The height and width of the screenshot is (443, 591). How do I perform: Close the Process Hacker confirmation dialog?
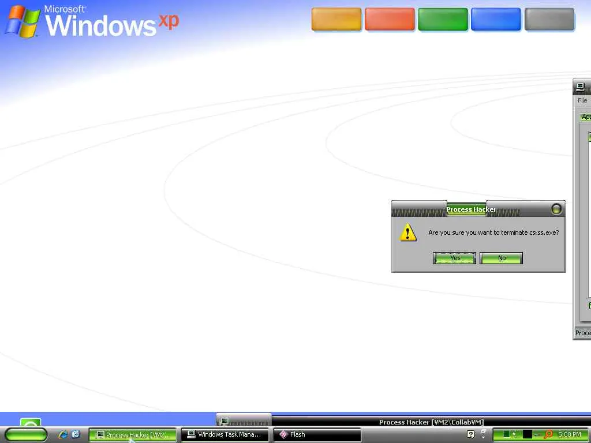pyautogui.click(x=556, y=209)
